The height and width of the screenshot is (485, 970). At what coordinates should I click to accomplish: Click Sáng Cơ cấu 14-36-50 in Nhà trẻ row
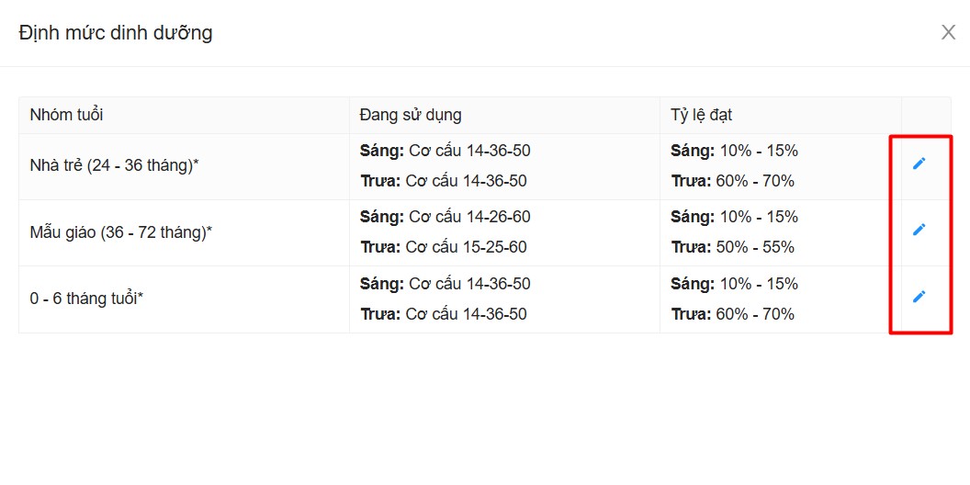click(446, 151)
